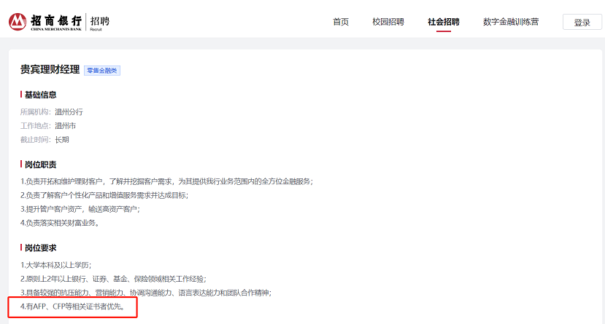The image size is (605, 324).
Task: Click the 招聘 Recruit text beside logo
Action: [99, 23]
